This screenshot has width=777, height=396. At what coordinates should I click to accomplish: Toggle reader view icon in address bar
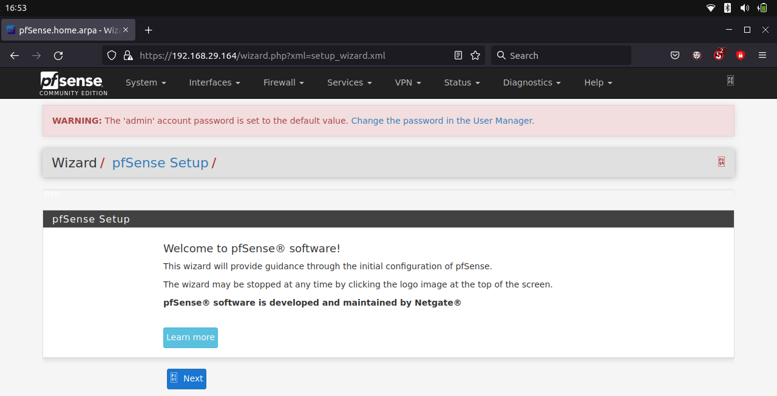click(x=458, y=55)
